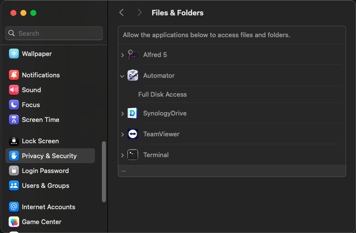The image size is (356, 233).
Task: Select Lock Screen in sidebar
Action: (x=40, y=141)
